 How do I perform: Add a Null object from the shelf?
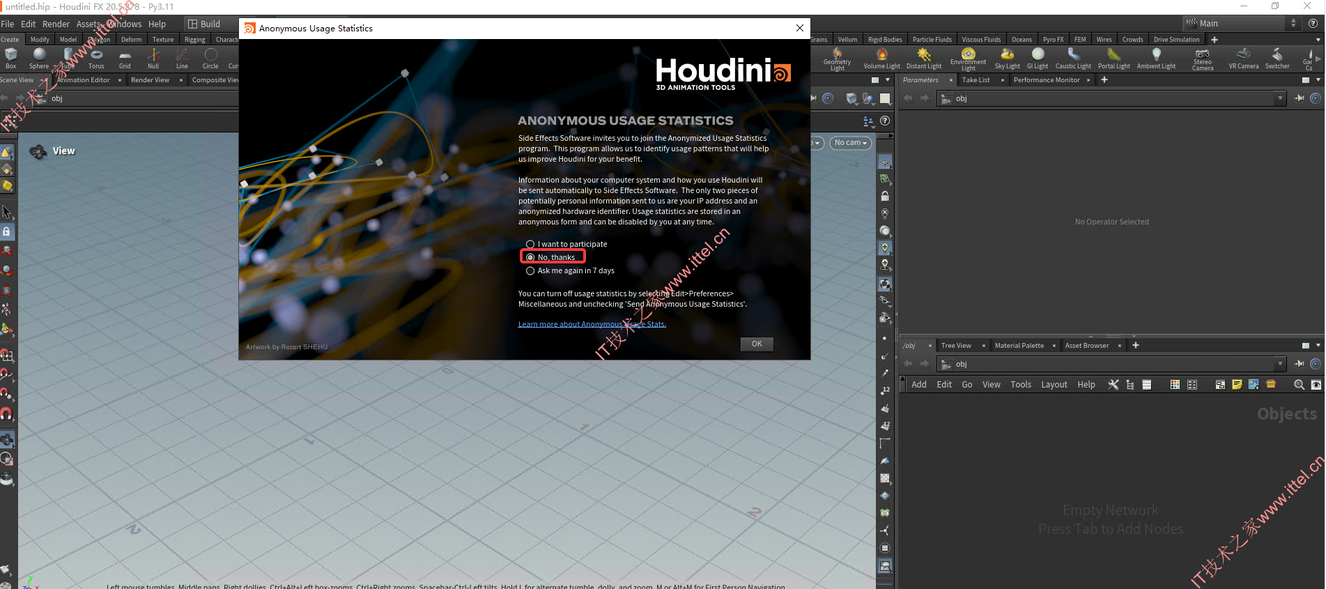[153, 59]
